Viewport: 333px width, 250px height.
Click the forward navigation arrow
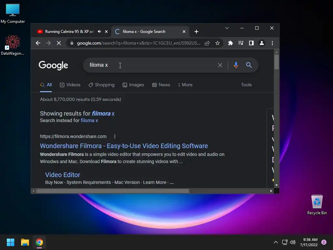tap(48, 43)
